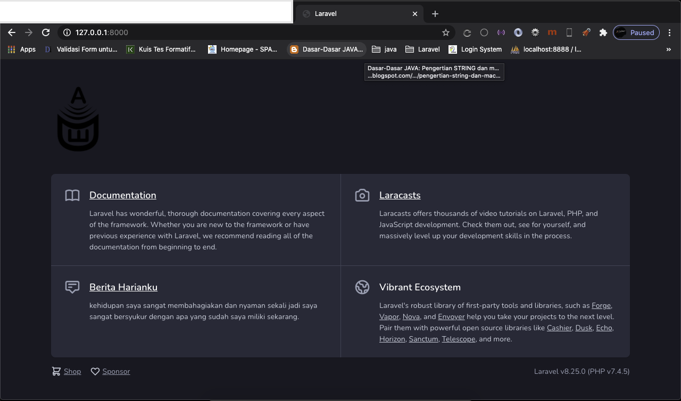The width and height of the screenshot is (681, 401).
Task: Click the hollow circle extension icon
Action: pyautogui.click(x=484, y=32)
